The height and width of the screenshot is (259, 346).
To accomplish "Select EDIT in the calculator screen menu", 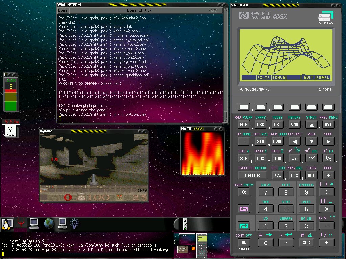I will tap(308, 77).
